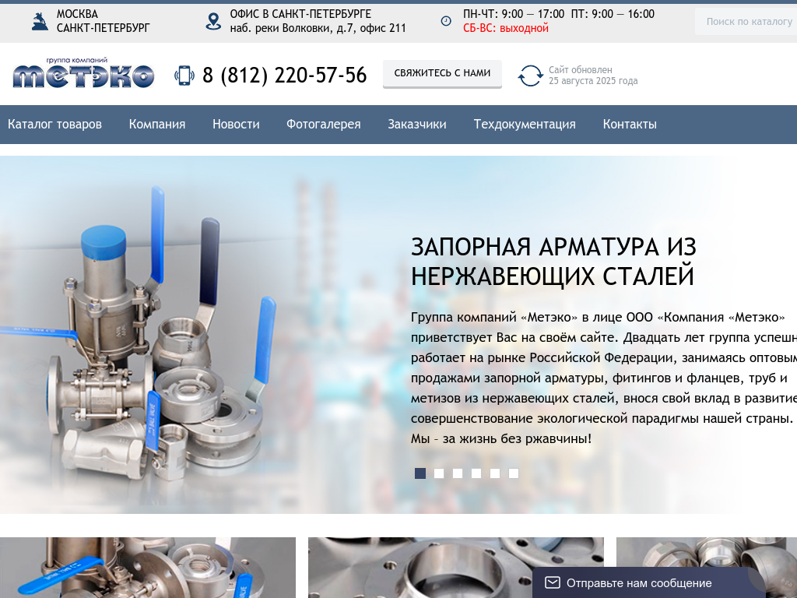Open Каталог товаров menu
Screen dimensions: 797x598
[x=54, y=124]
